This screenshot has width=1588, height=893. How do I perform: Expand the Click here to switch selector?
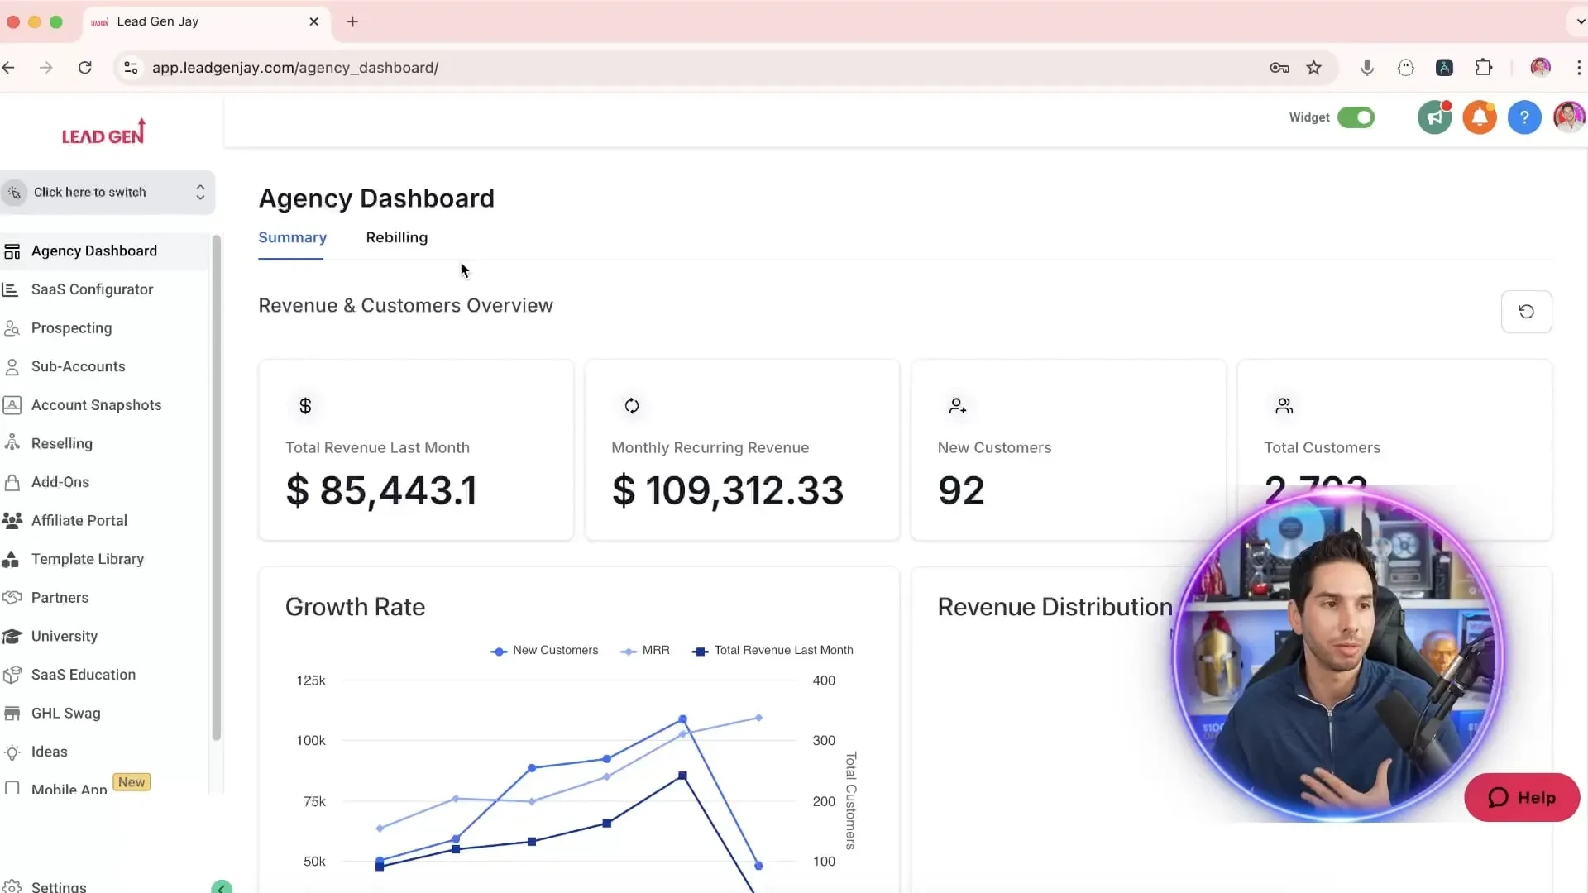[108, 193]
